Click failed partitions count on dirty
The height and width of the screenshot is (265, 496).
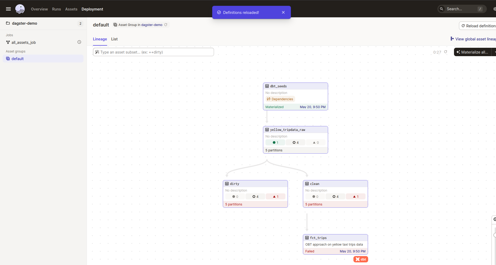[275, 197]
